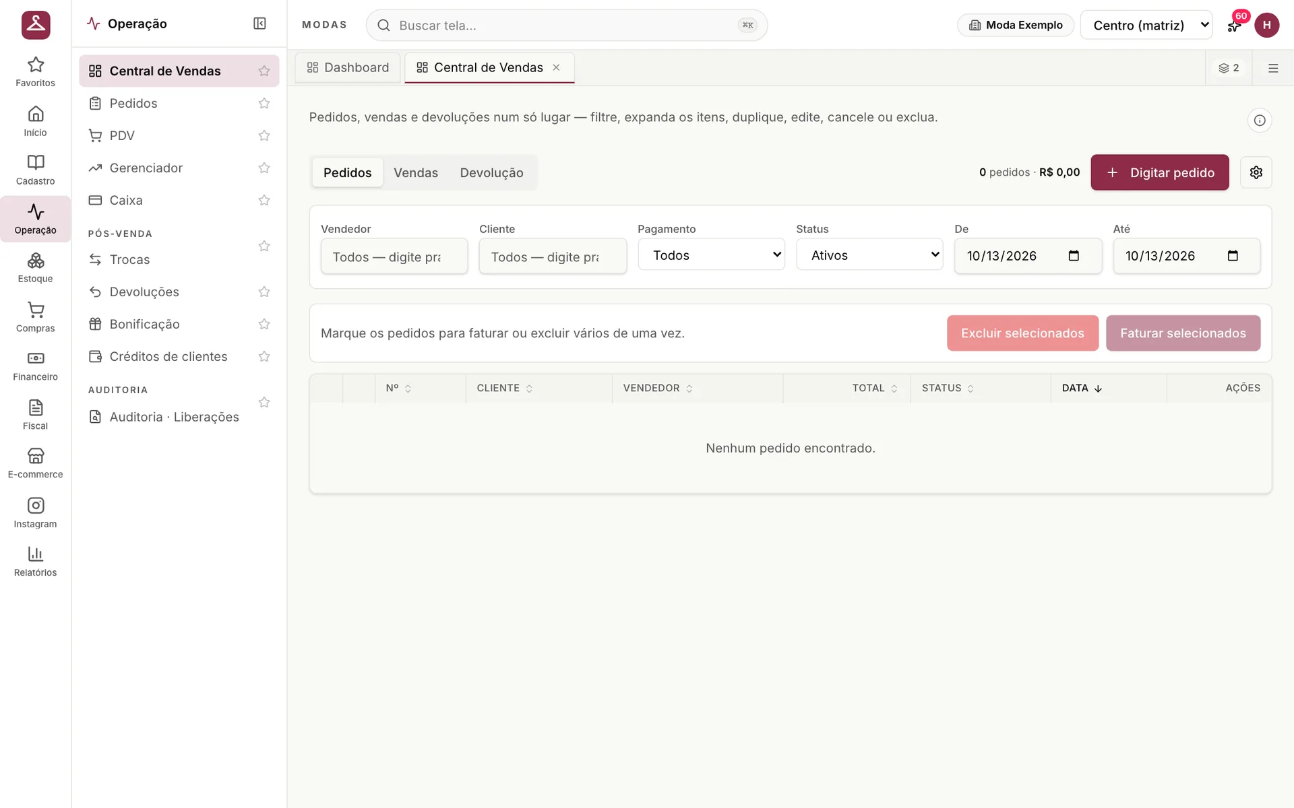Close the Central de Vendas tab
Screen dimensions: 1294x808
tap(556, 67)
